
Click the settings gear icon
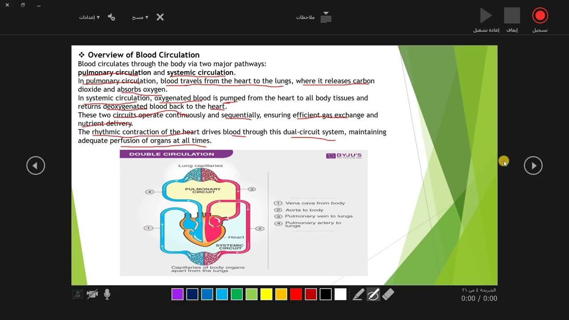coord(112,17)
